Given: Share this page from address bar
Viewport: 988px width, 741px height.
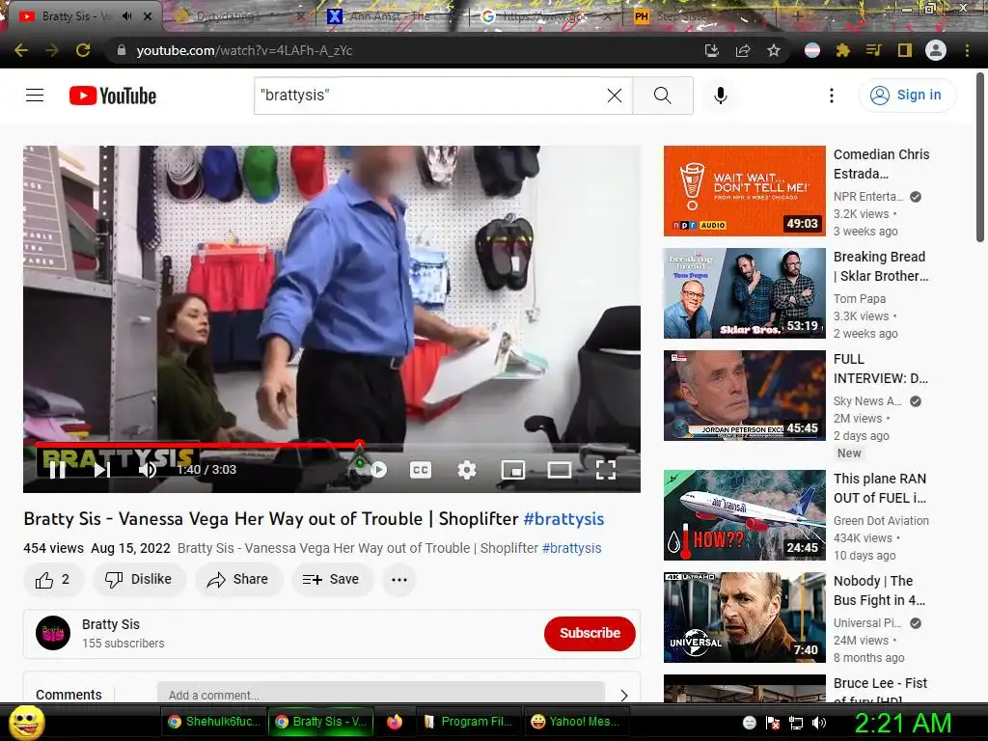Looking at the screenshot, I should coord(743,50).
